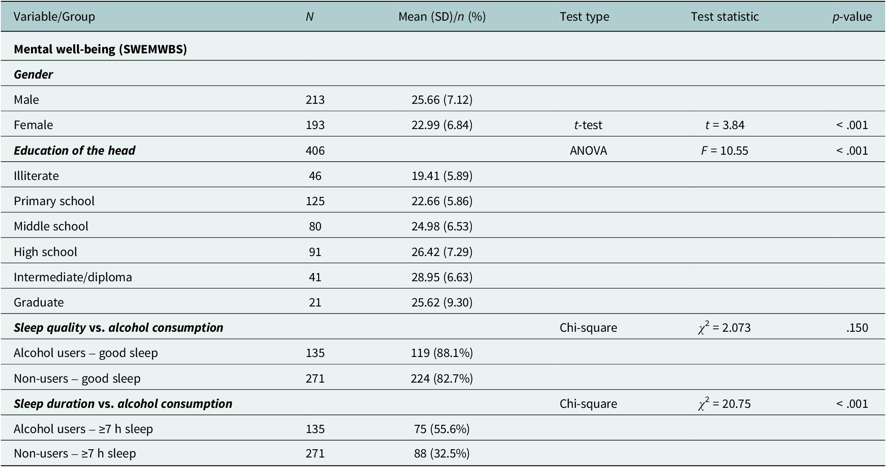Select the Female mean value 22.99 (6.84)
Screen dimensions: 886x467
coord(442,125)
